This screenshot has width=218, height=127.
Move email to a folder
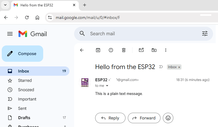(x=154, y=50)
